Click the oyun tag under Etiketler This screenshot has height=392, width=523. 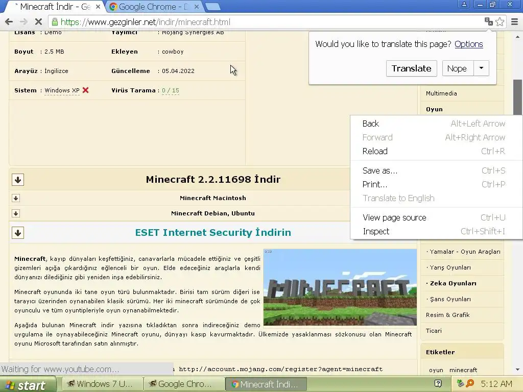tap(436, 370)
